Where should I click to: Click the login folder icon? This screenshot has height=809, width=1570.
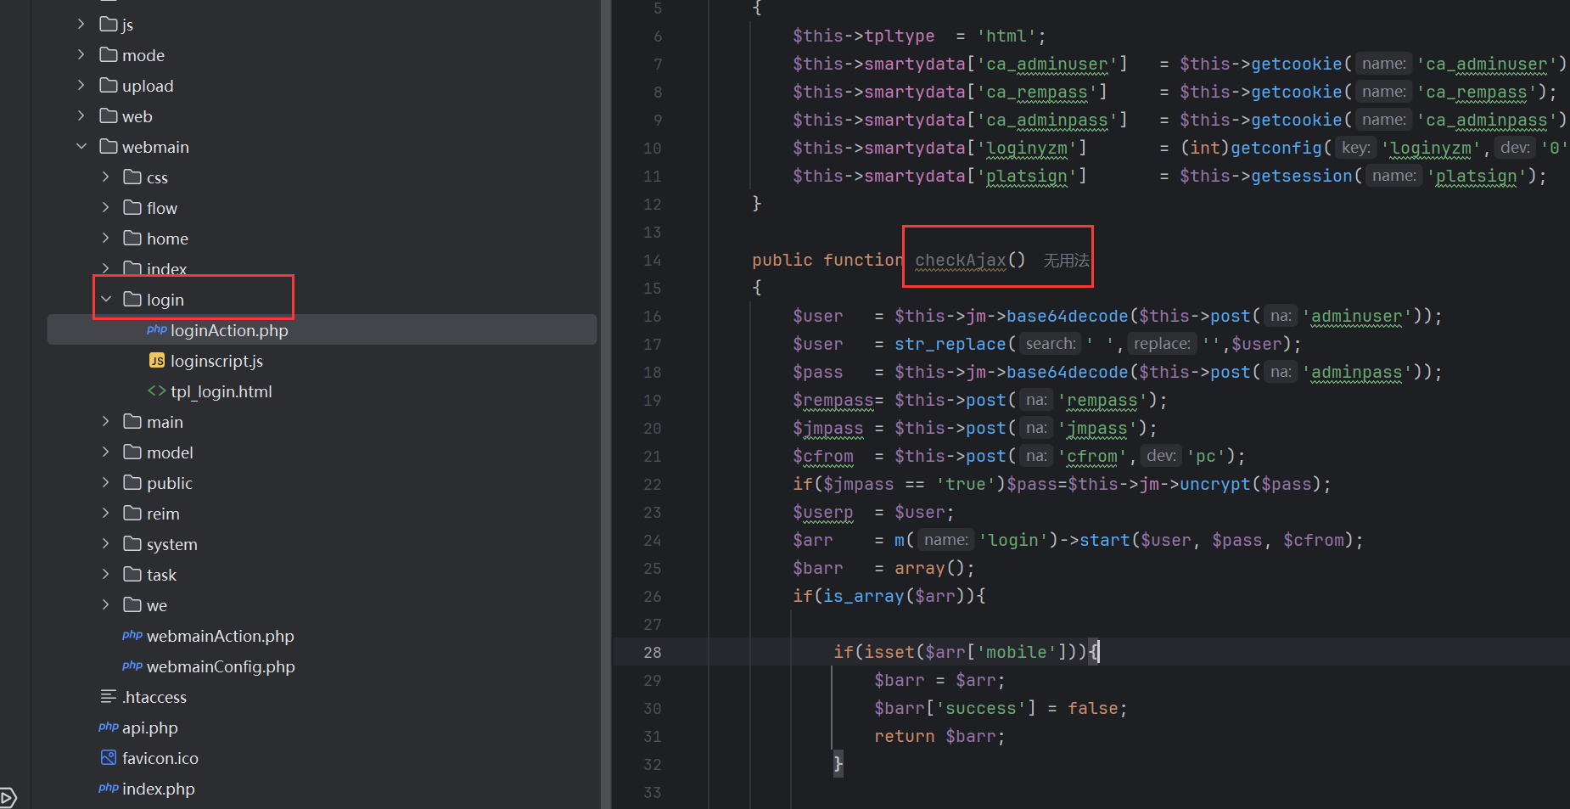click(132, 299)
